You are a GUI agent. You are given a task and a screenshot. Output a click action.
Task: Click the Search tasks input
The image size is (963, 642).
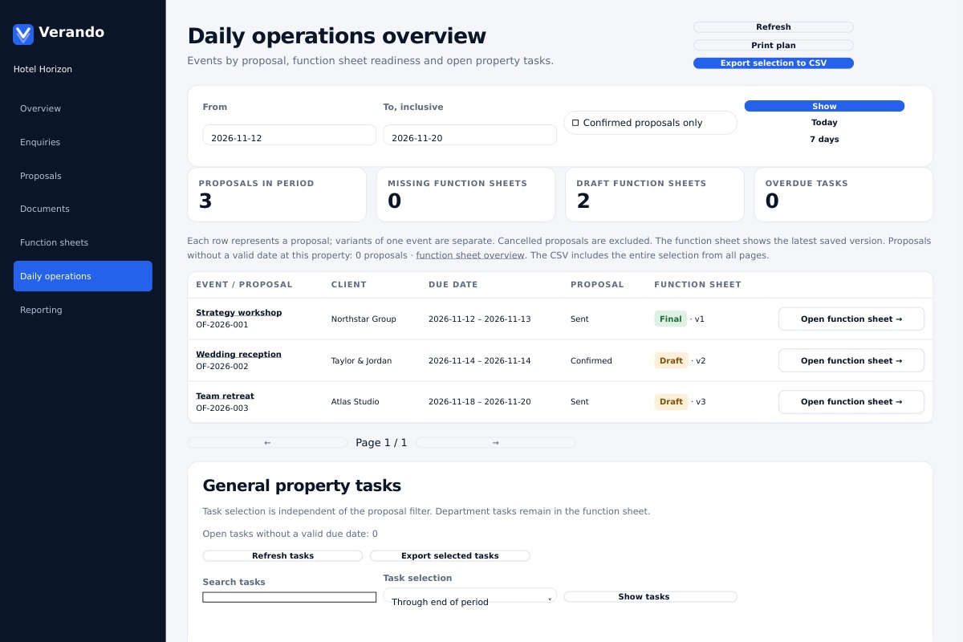coord(289,597)
